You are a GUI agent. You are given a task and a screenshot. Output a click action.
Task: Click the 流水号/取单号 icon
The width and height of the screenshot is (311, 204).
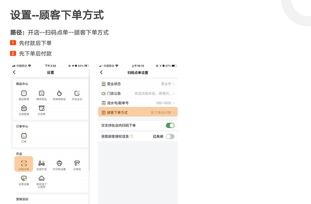pos(103,103)
